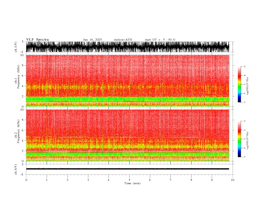
Task: Click the ch.3(V) waveform axis label
Action: 16,169
